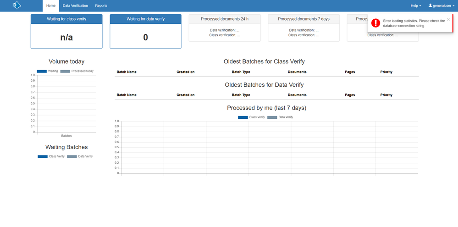Select the Waiting for class verify card
This screenshot has height=227, width=458.
[66, 31]
